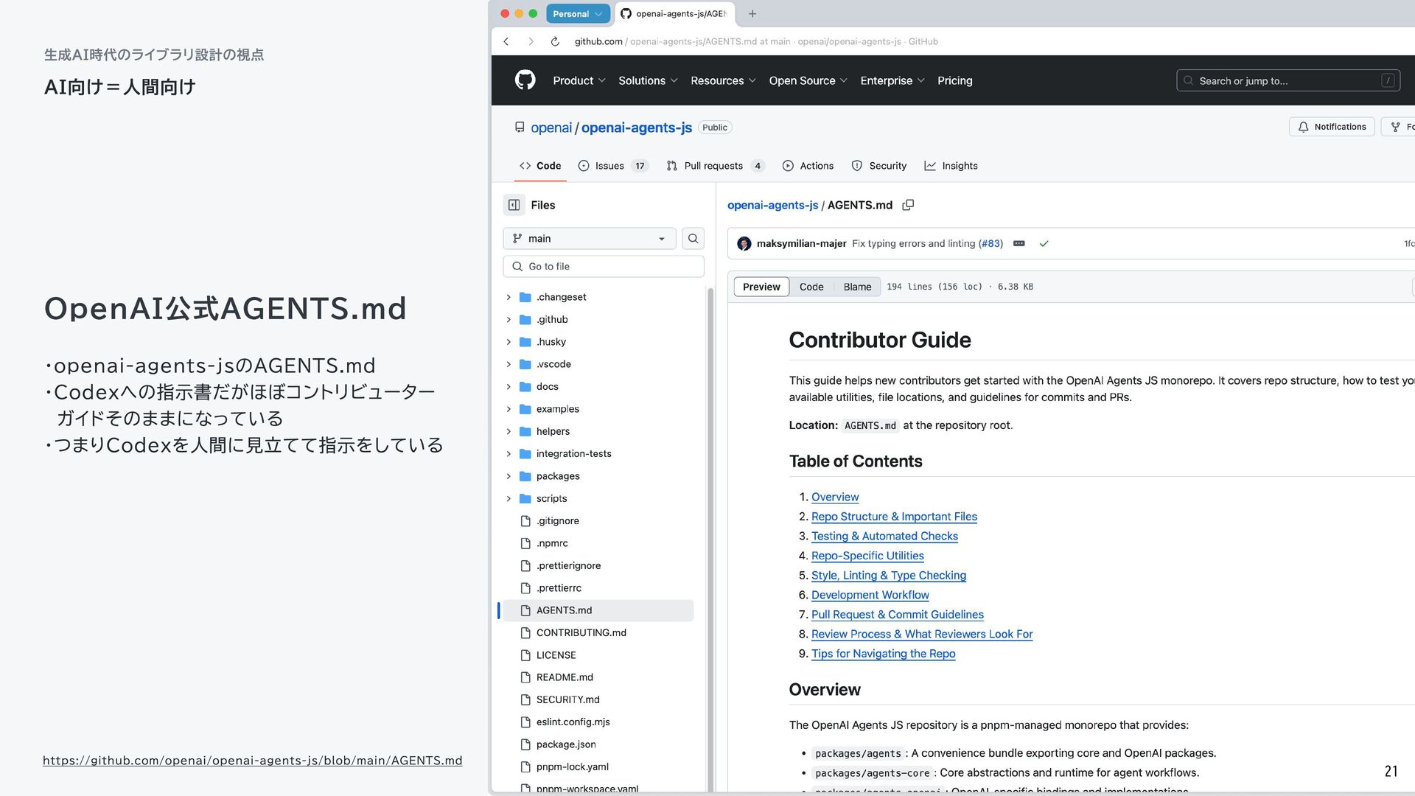The image size is (1415, 796).
Task: Click the file tree scrollbar
Action: point(710,538)
